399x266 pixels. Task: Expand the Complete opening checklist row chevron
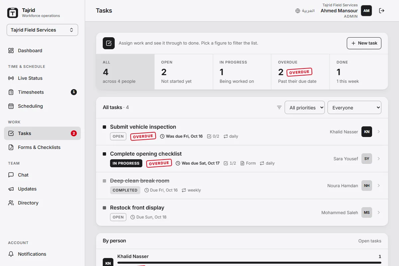(x=379, y=159)
